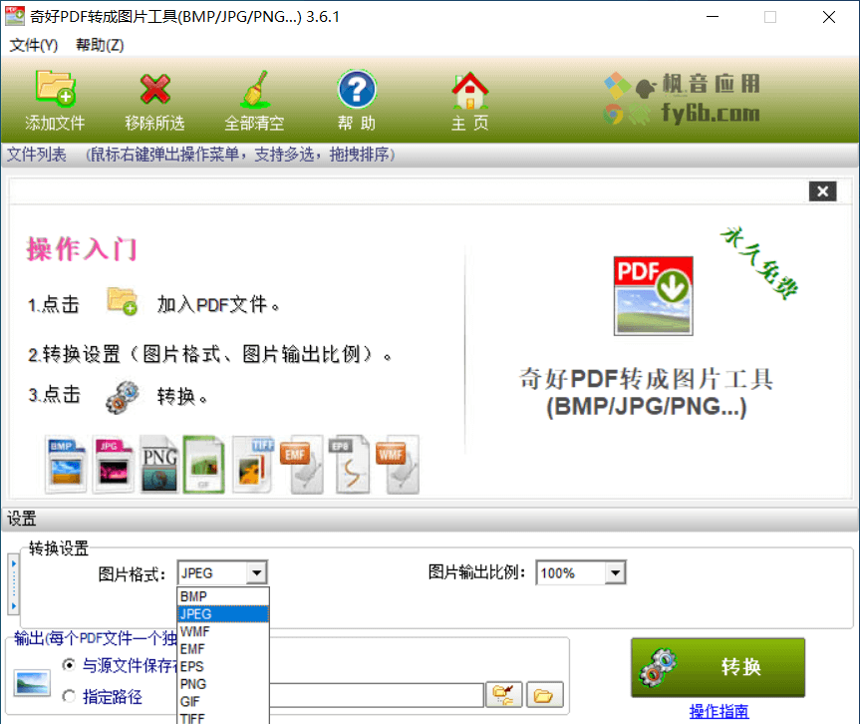Select 指定路径 radio button
The height and width of the screenshot is (724, 860).
pos(69,696)
